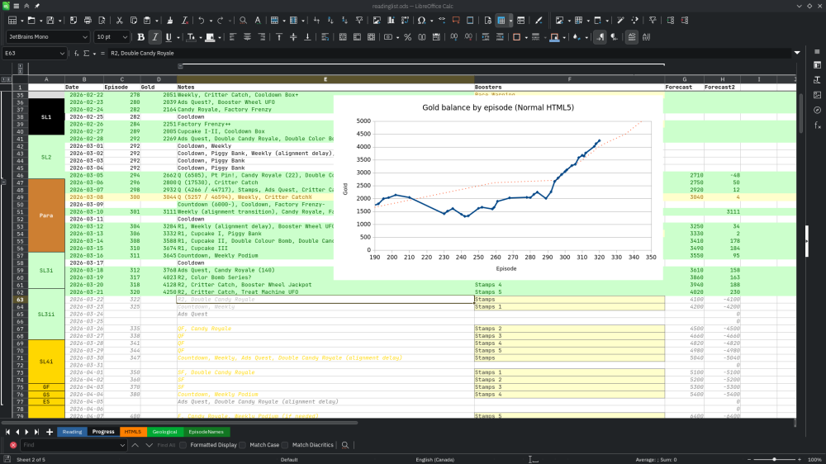Image resolution: width=826 pixels, height=464 pixels.
Task: Open the Borders style dropdown arrow
Action: [526, 37]
